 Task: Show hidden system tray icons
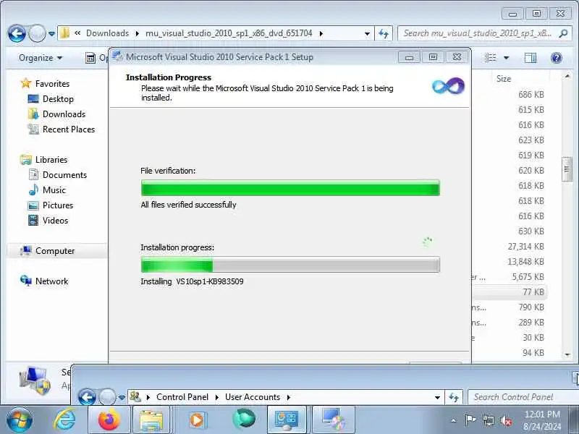(454, 420)
